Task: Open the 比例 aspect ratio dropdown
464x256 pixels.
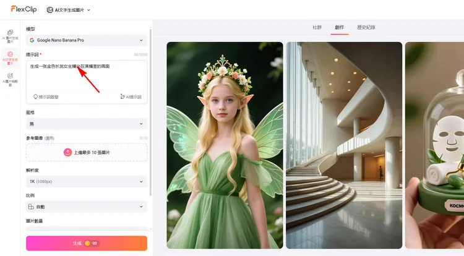Action: (x=87, y=207)
